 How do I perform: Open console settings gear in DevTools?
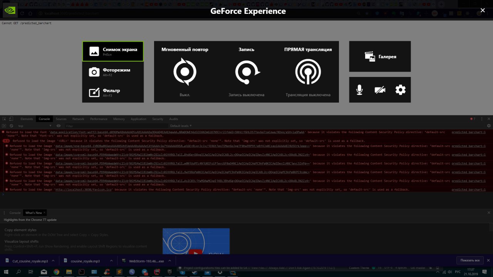(x=489, y=126)
